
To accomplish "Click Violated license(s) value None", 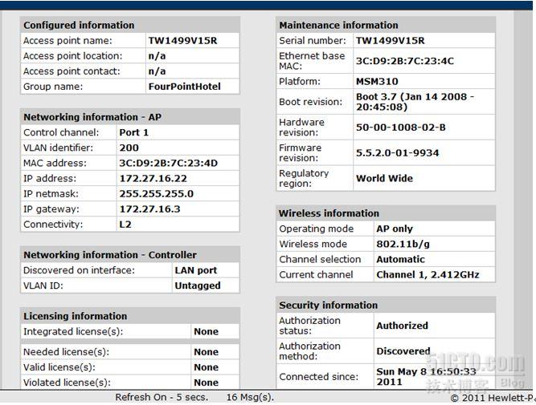I will (206, 383).
